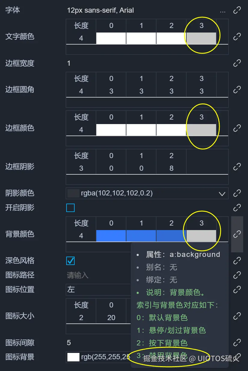Click the link icon beside 边框阴影

237,167
